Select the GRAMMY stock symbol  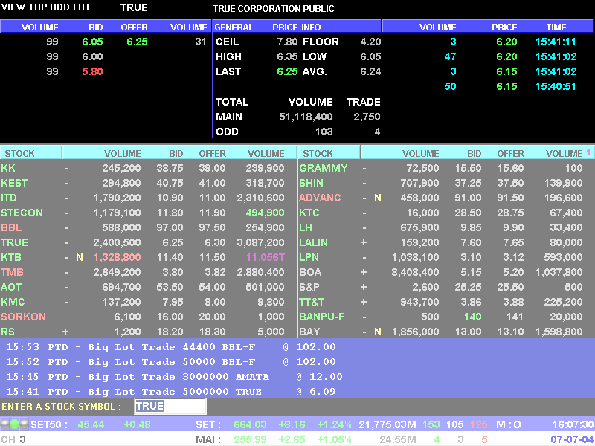(324, 168)
